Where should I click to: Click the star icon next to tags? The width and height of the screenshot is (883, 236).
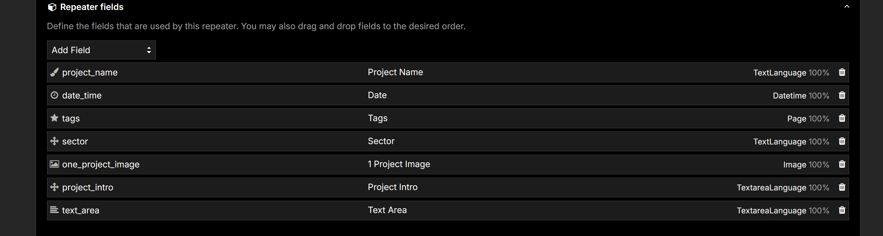click(54, 118)
